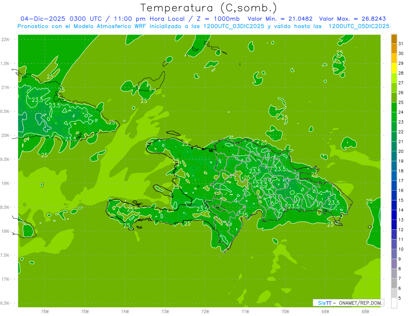410x316 pixels.
Task: Click the '70W' longitude axis label
Action: tap(285, 312)
